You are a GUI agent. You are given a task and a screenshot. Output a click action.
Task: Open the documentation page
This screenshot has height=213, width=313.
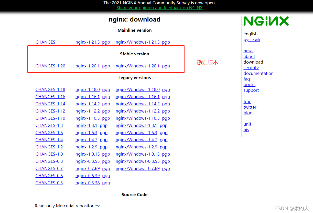tap(258, 73)
